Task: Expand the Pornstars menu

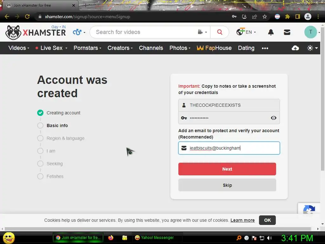Action: (x=87, y=48)
